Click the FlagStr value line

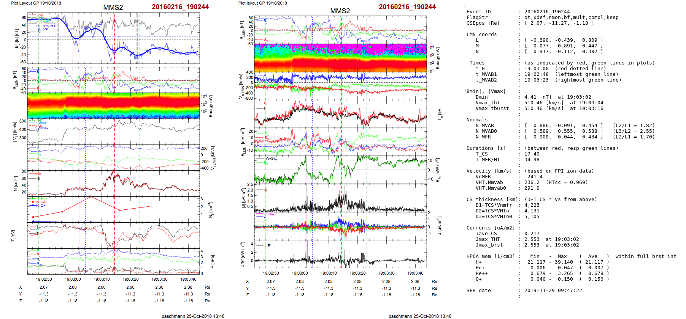tap(571, 17)
